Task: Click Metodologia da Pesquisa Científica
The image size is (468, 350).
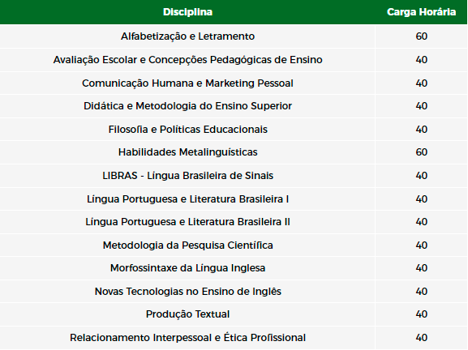Action: pos(187,245)
